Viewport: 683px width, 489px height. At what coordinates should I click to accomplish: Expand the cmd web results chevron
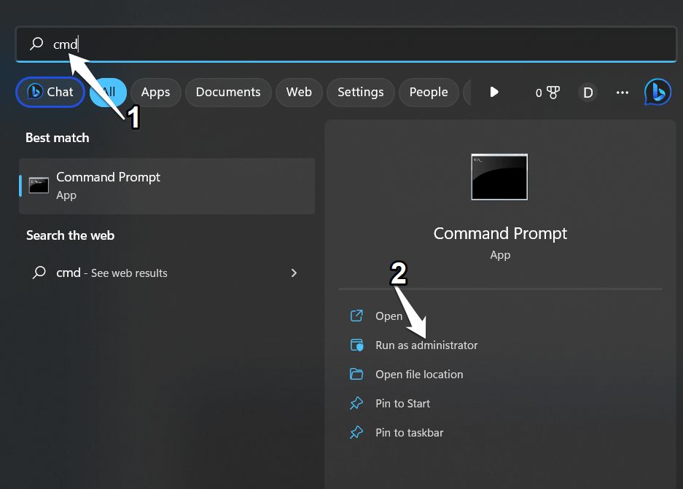pyautogui.click(x=294, y=273)
